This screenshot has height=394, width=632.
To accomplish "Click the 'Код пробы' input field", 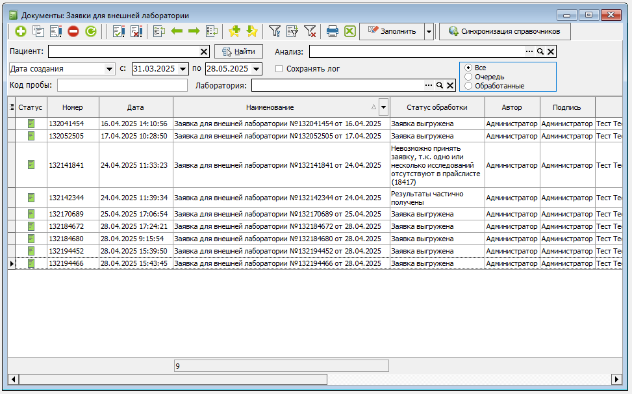I will pos(122,85).
